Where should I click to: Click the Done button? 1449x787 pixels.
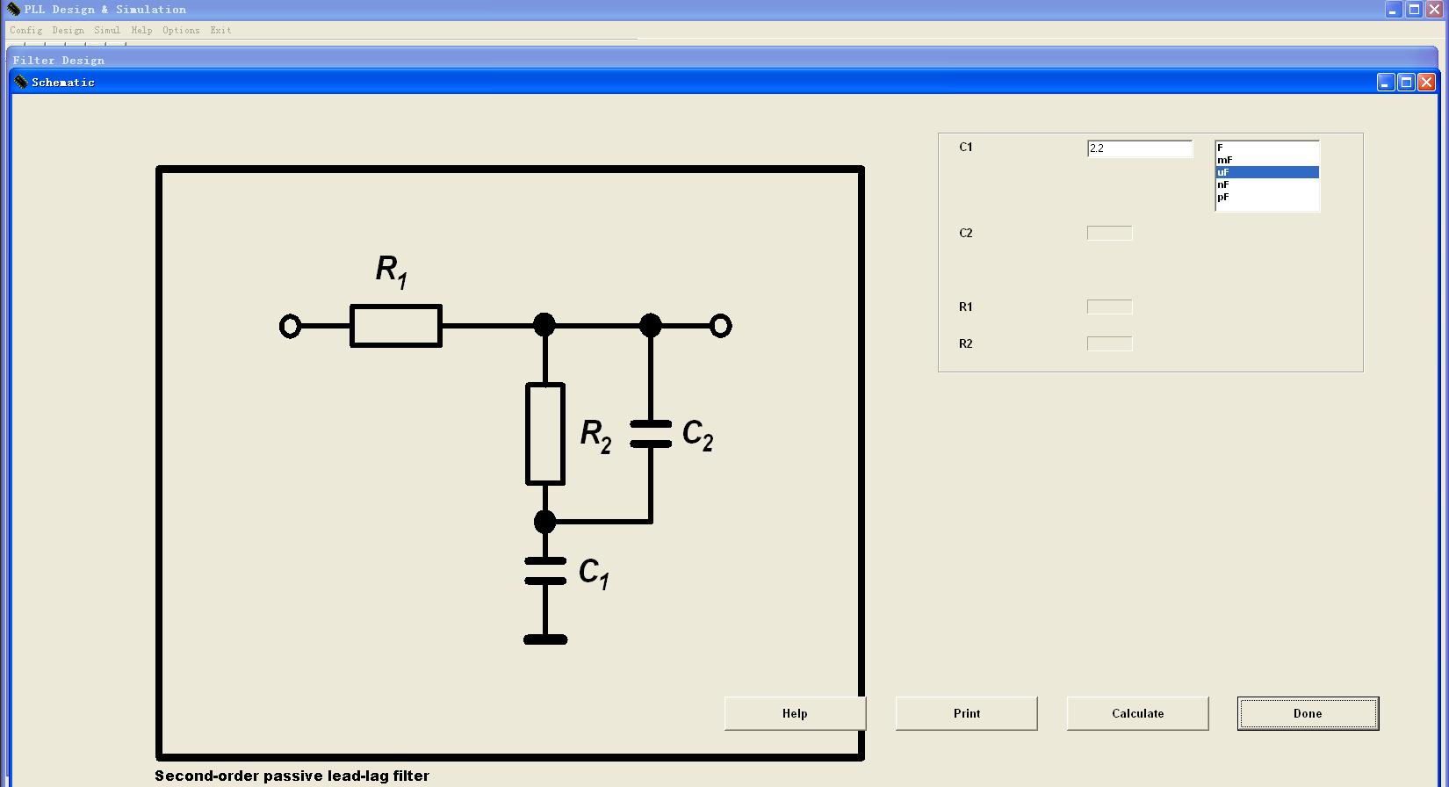point(1308,713)
